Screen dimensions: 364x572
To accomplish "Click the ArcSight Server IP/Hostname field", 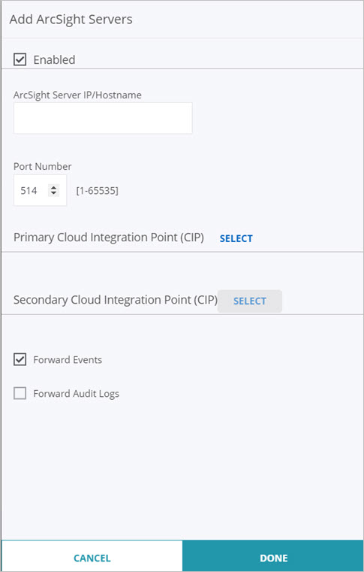I will tap(103, 118).
